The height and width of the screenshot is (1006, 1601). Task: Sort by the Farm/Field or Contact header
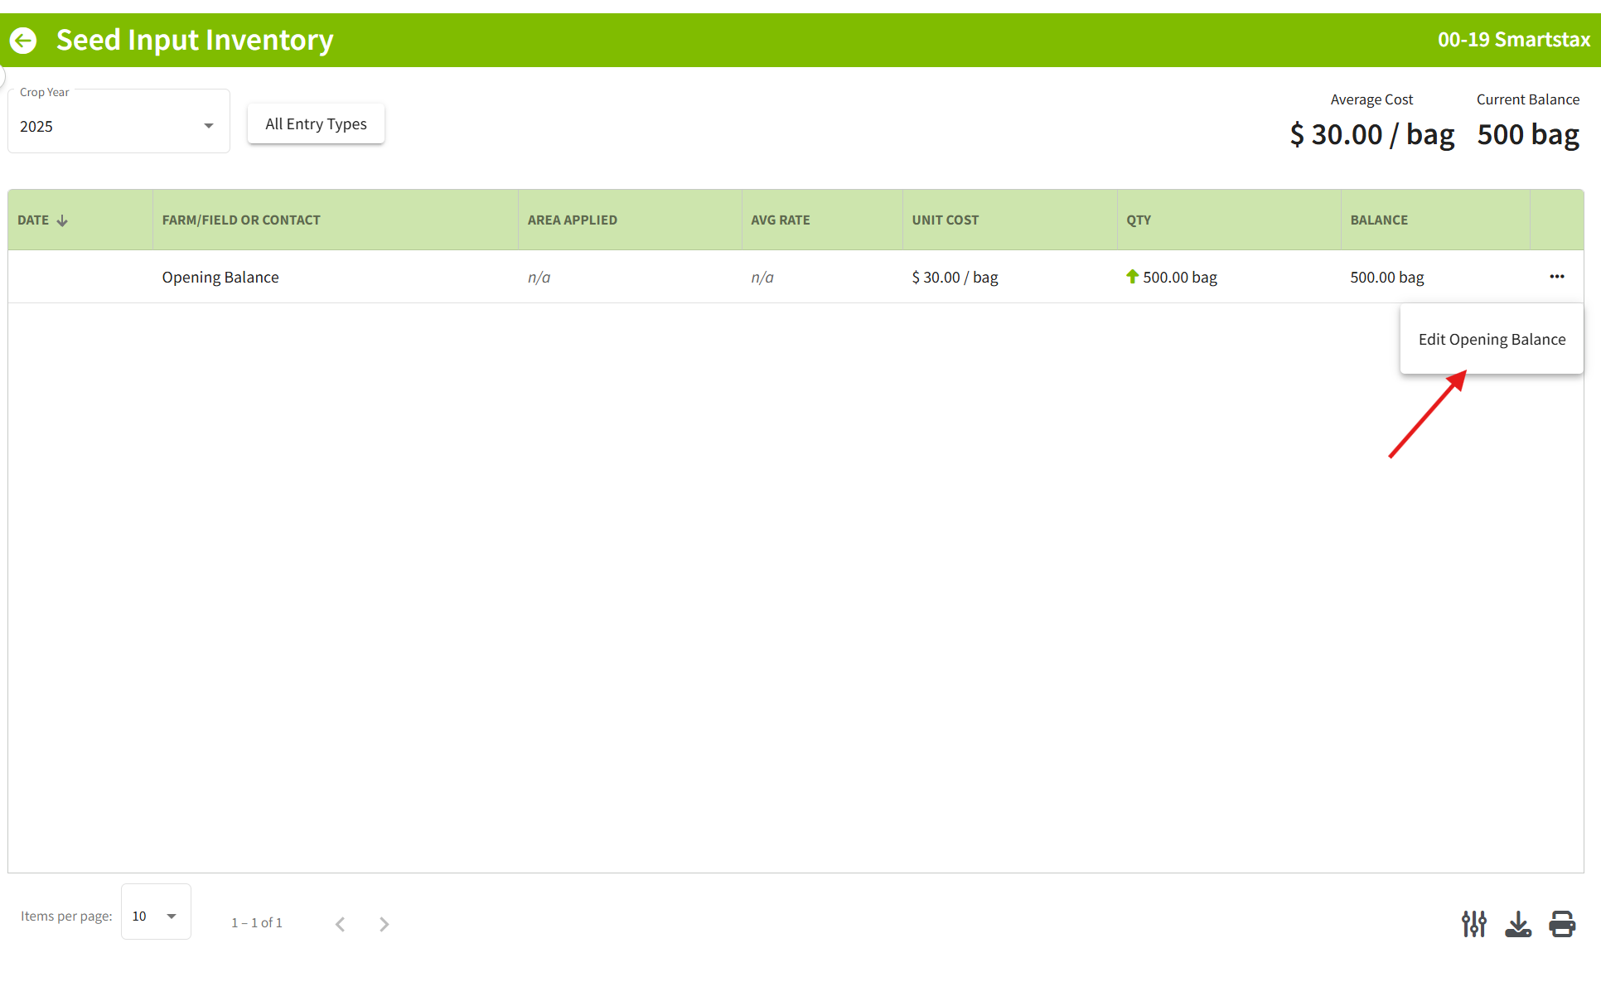241,220
